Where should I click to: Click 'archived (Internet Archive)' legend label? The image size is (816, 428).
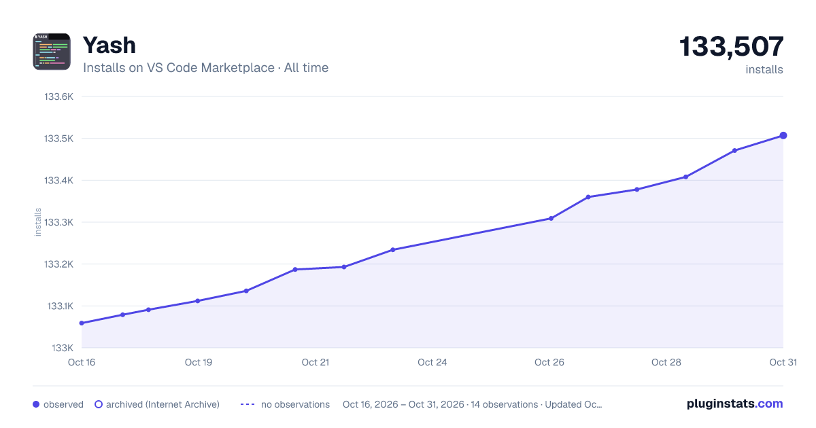pos(163,404)
